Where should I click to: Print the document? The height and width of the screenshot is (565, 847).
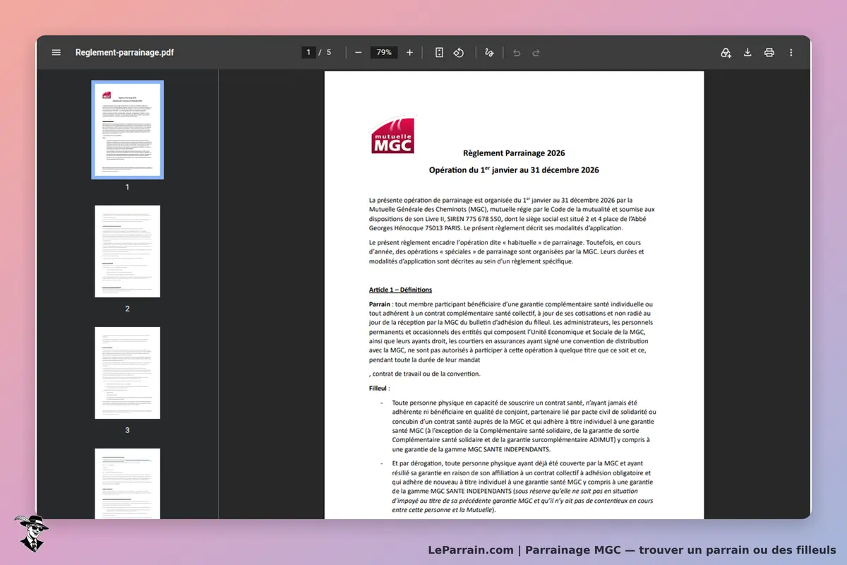pyautogui.click(x=769, y=52)
